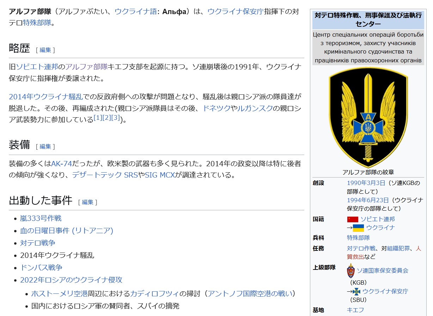Image resolution: width=433 pixels, height=316 pixels.
Task: Click the 国内におけるロシア軍の賛同者 list item
Action: click(x=105, y=306)
